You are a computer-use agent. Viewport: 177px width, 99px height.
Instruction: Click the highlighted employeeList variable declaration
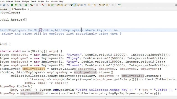tap(34, 69)
